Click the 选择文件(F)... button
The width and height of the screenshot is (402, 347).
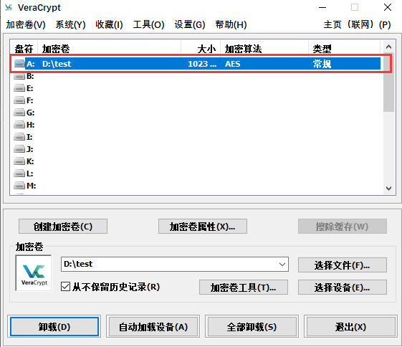(x=343, y=265)
